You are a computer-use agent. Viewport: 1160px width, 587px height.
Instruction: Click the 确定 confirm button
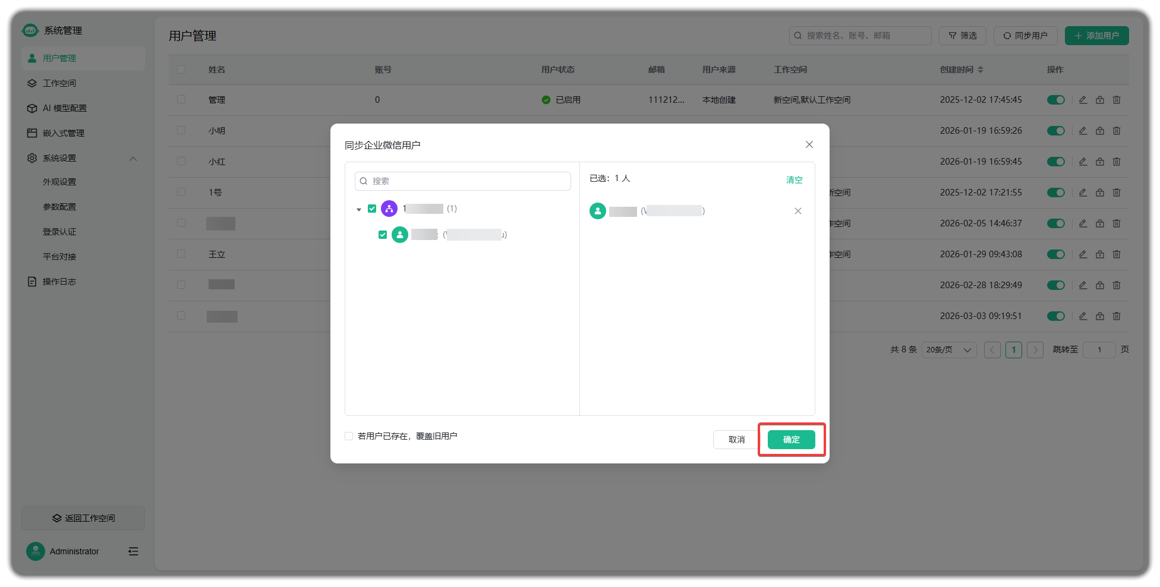(x=791, y=440)
